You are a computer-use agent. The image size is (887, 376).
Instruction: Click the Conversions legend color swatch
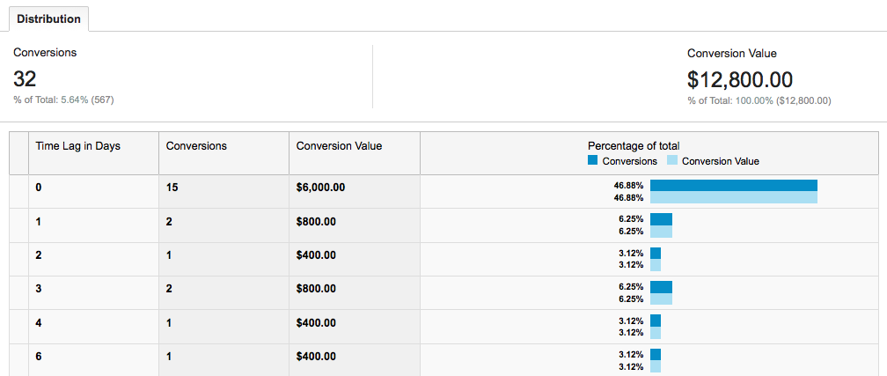coord(593,161)
